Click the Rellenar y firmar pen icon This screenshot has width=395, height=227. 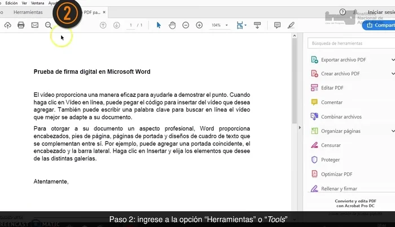314,189
